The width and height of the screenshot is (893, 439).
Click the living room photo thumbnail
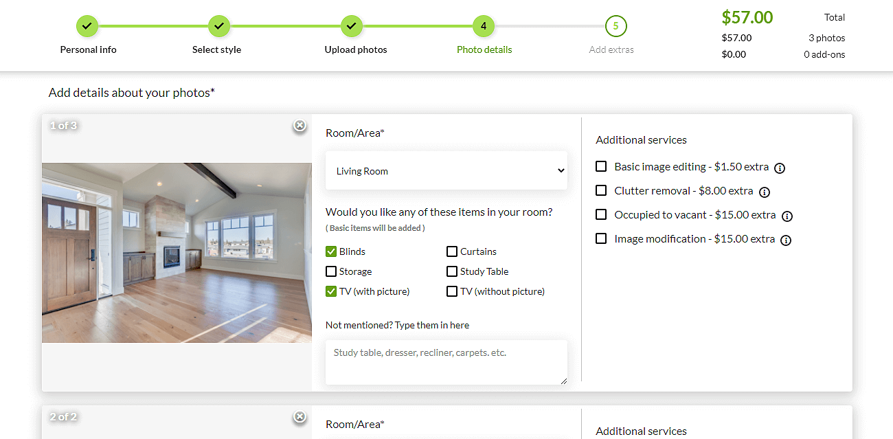(x=177, y=253)
